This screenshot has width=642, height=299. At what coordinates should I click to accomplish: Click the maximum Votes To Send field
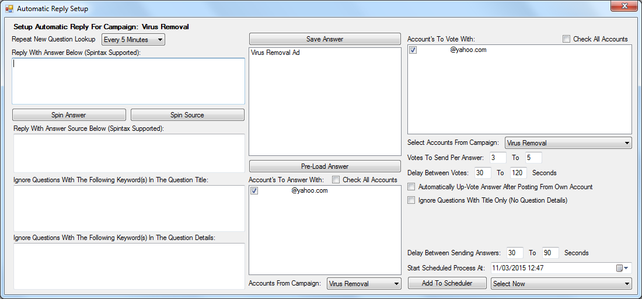click(x=533, y=158)
